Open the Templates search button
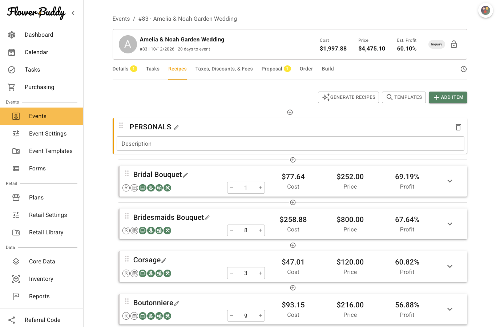 (404, 97)
